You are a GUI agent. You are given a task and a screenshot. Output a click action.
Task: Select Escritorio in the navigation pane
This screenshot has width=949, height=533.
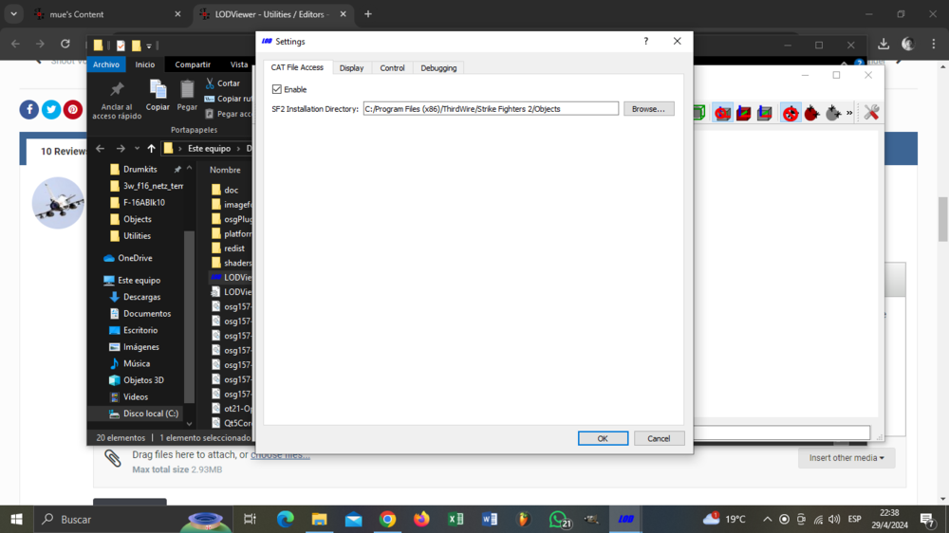click(140, 330)
